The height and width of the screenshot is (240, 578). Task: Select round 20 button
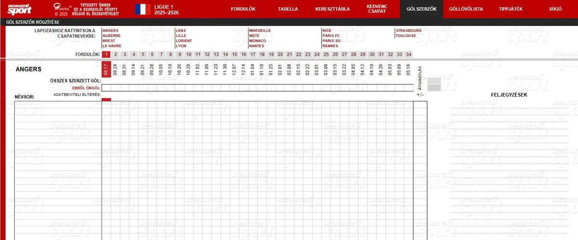point(280,54)
